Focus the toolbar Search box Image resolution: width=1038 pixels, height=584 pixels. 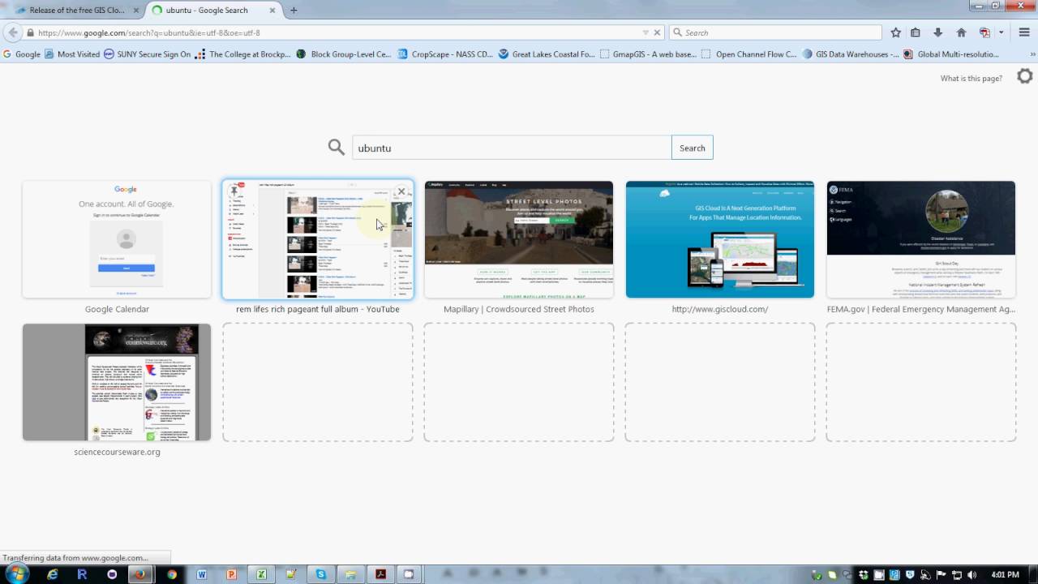click(x=774, y=32)
